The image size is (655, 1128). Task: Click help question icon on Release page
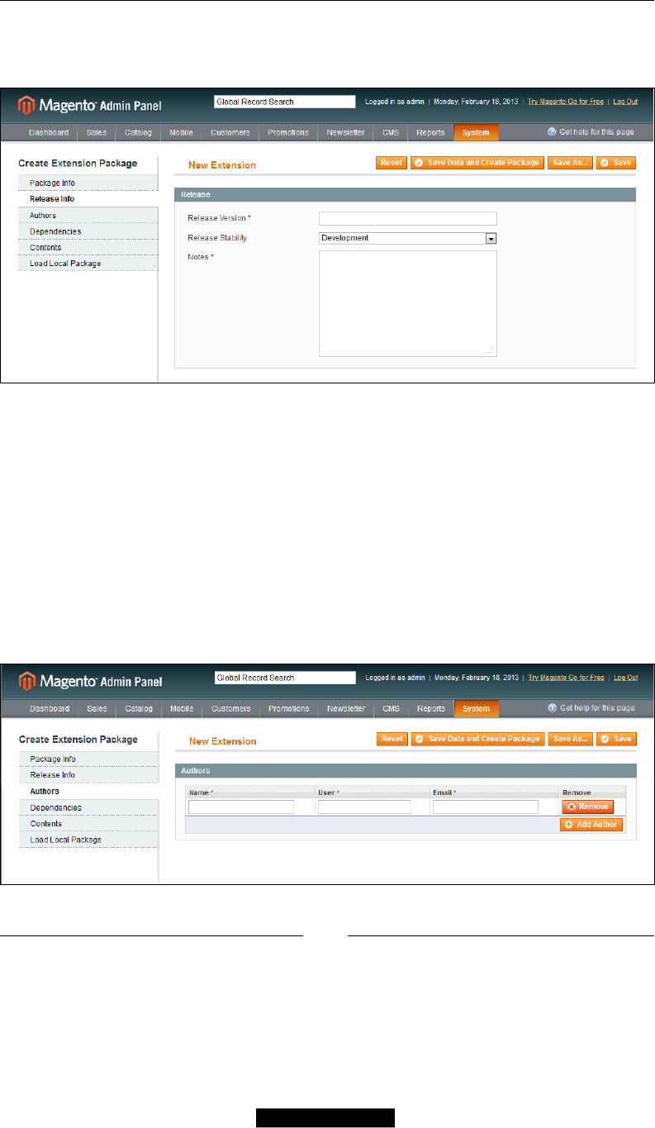[x=552, y=131]
